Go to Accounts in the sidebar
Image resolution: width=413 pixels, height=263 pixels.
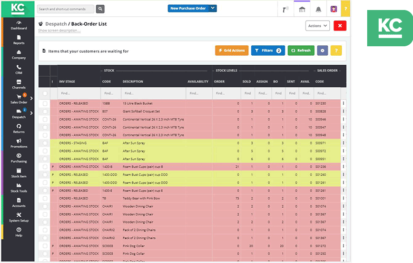19,203
